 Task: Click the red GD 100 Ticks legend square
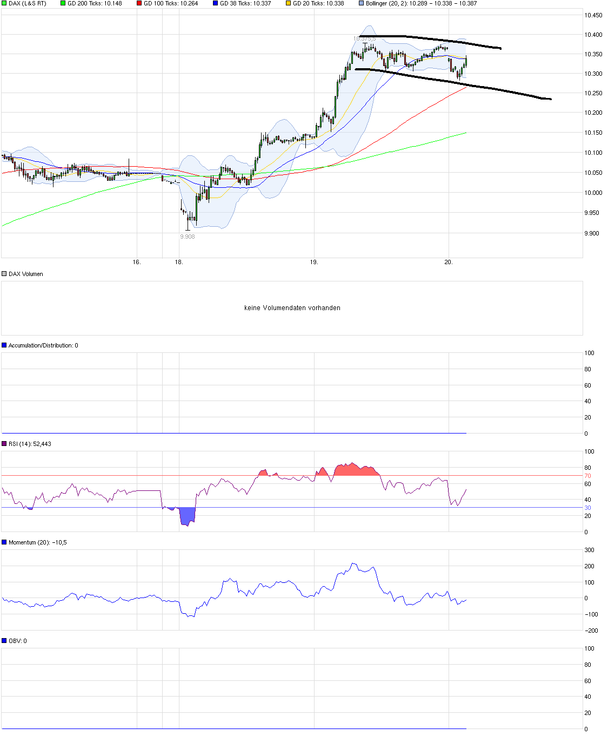[138, 3]
